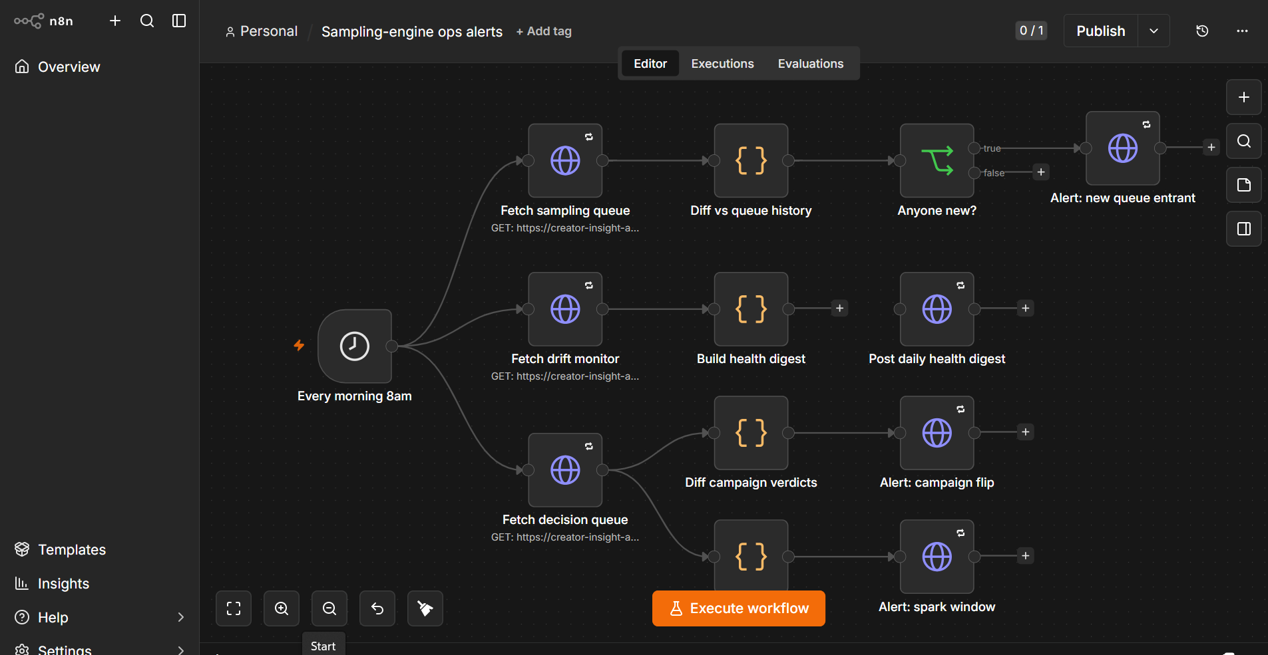
Task: Collapse the left sidebar with panel icon
Action: click(179, 21)
